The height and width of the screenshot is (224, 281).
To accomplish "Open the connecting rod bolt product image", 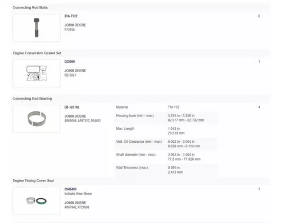I will (37, 28).
